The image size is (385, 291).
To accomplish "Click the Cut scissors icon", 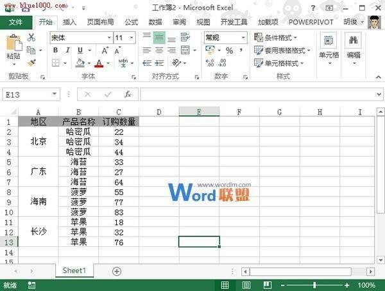I will tap(31, 38).
